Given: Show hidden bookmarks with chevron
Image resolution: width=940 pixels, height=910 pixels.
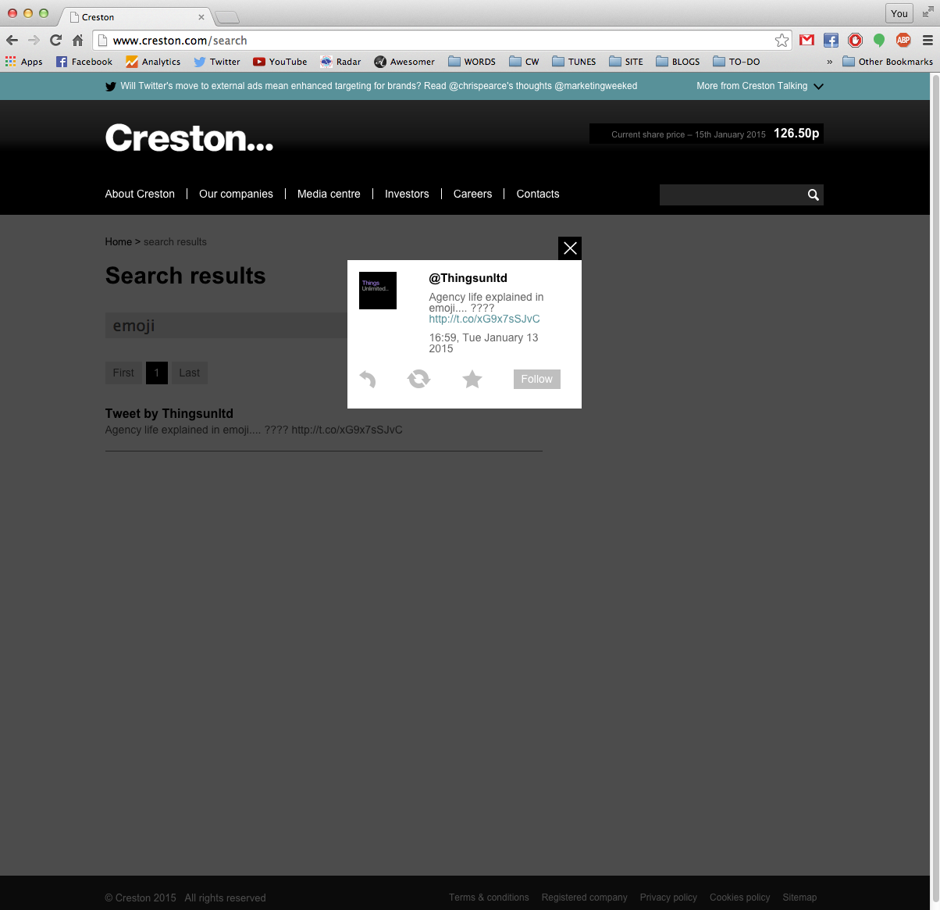Looking at the screenshot, I should pyautogui.click(x=829, y=62).
